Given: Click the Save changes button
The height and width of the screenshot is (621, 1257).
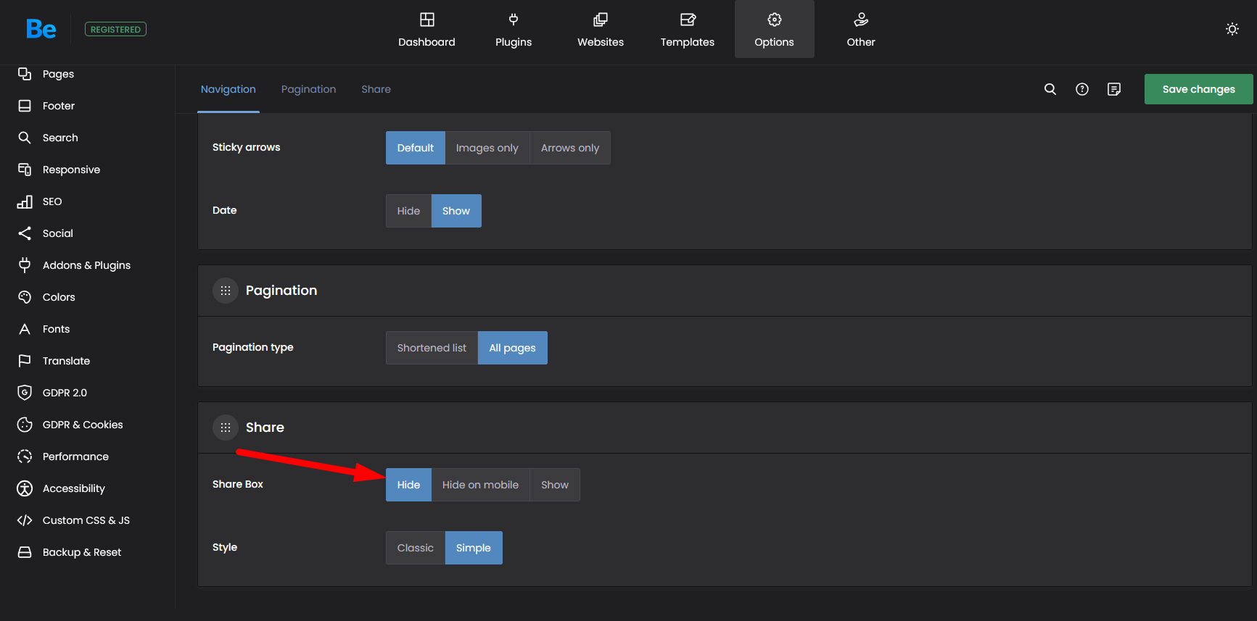Looking at the screenshot, I should pos(1198,89).
